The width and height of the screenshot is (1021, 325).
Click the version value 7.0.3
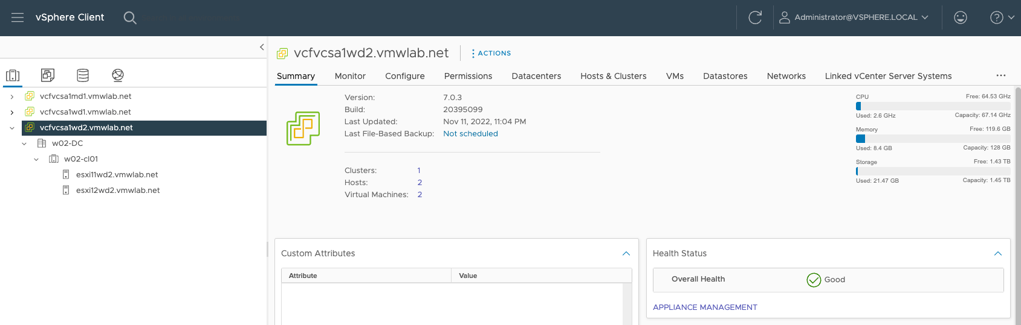(452, 98)
